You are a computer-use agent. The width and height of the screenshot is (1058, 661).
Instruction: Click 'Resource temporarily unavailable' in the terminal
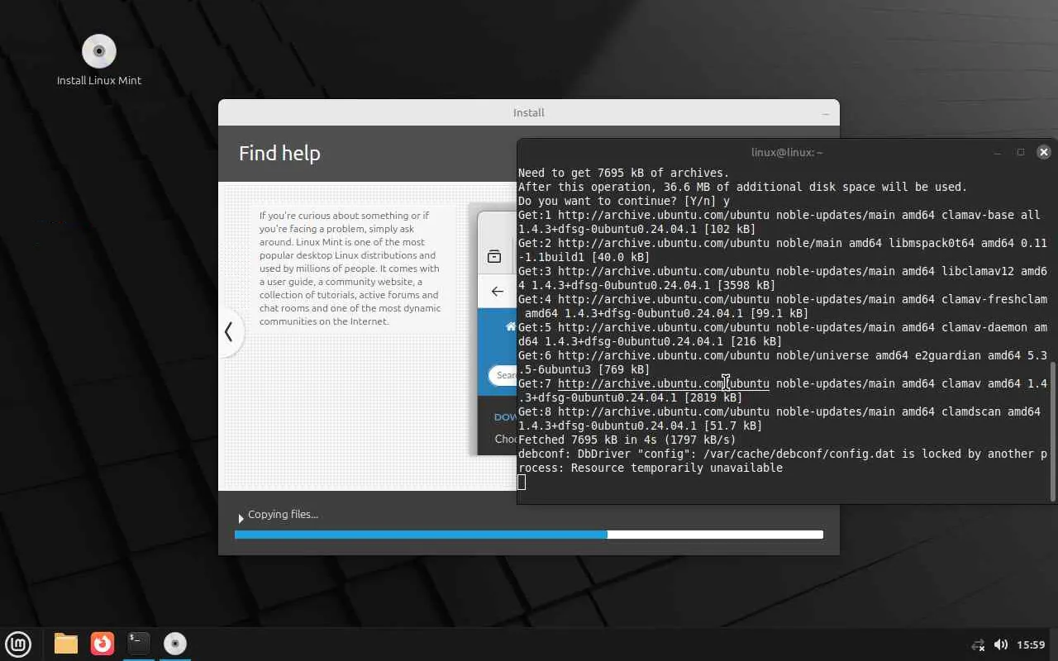tap(677, 468)
